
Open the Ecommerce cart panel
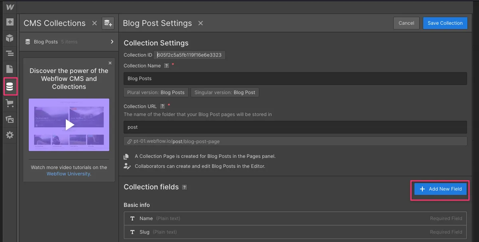[10, 104]
